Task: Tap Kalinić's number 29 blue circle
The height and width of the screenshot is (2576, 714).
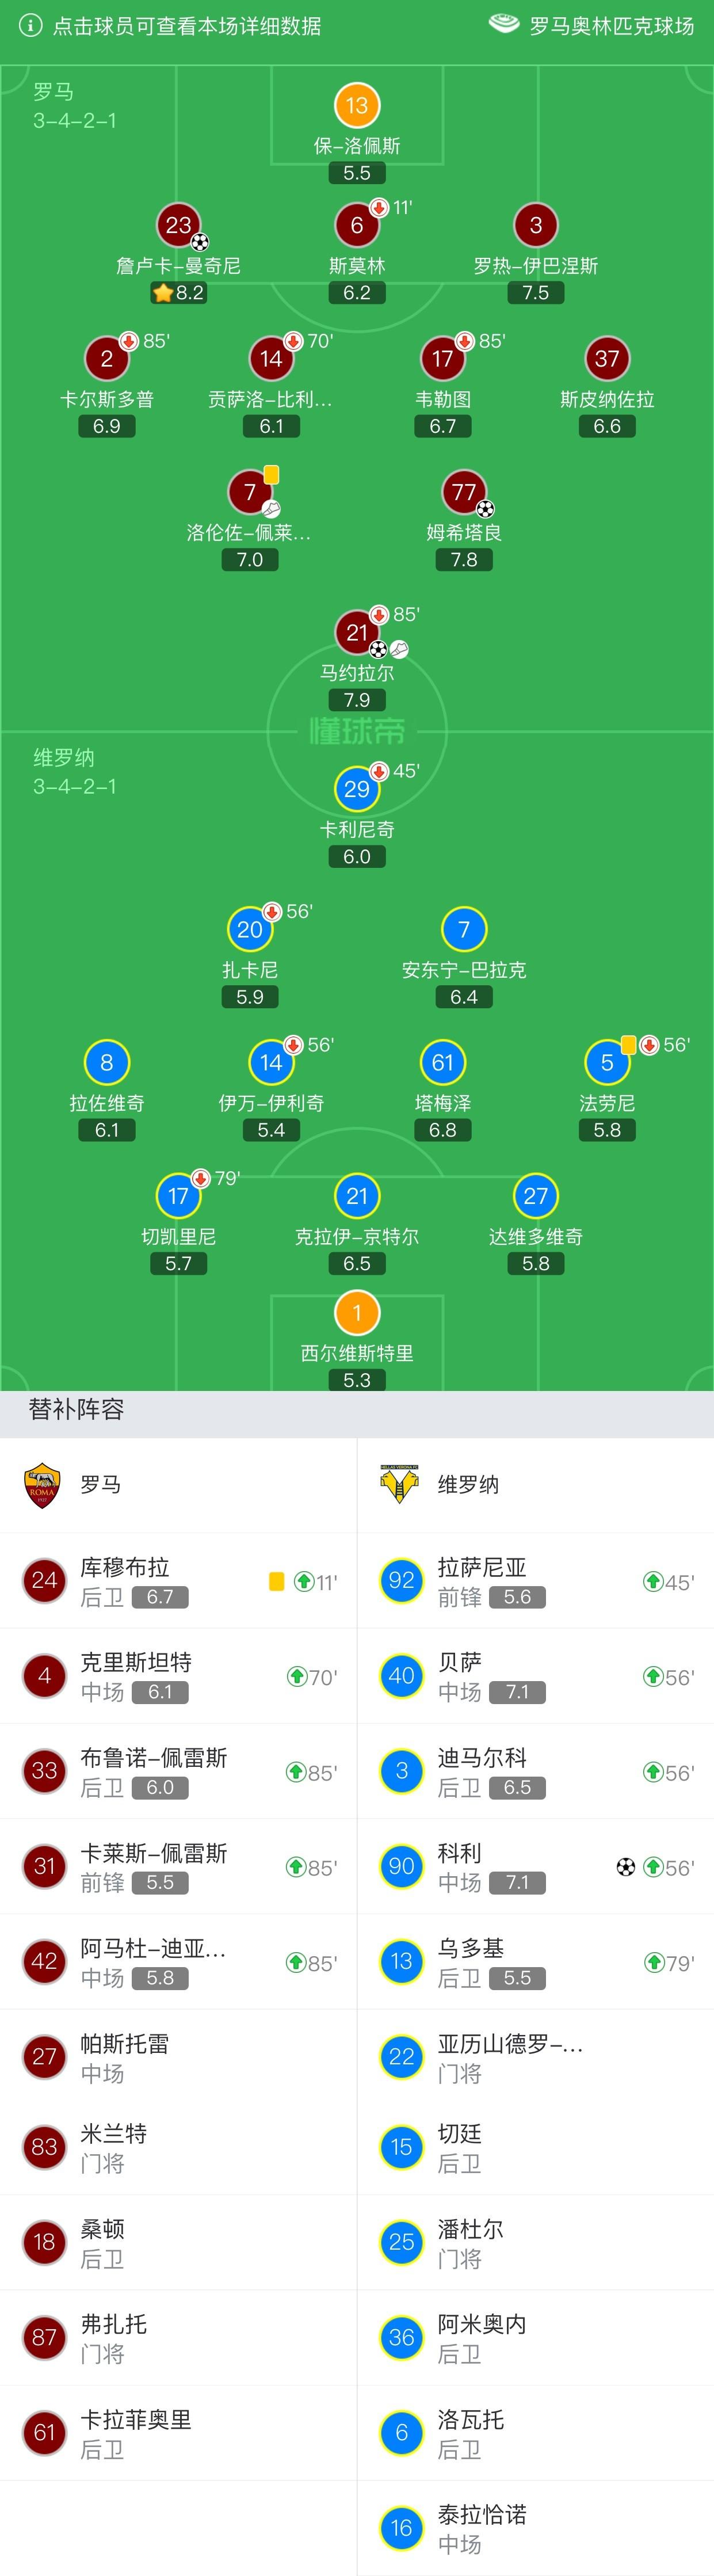Action: click(357, 789)
